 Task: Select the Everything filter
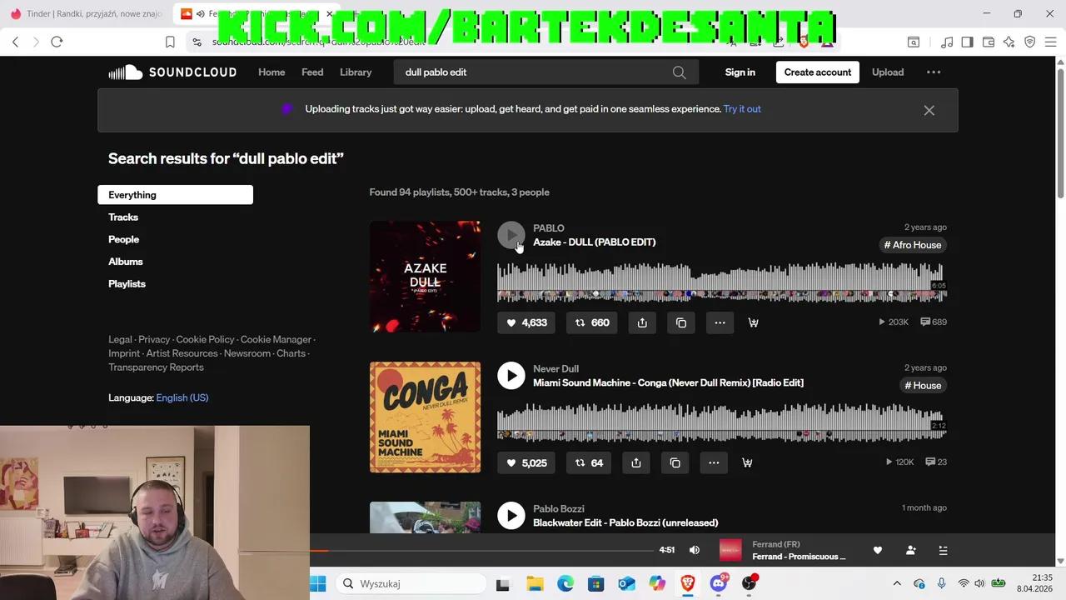175,195
